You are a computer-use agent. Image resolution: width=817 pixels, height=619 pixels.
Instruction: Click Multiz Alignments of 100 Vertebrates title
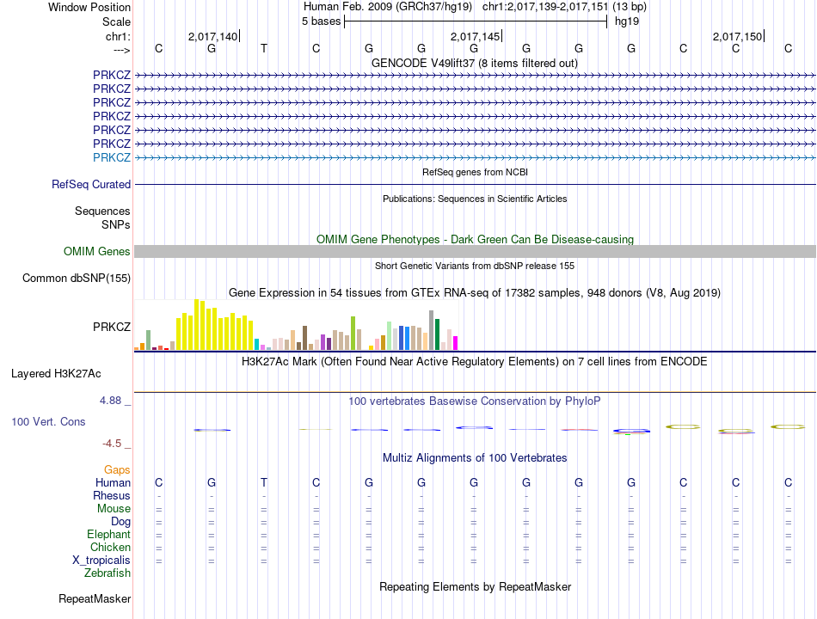475,458
